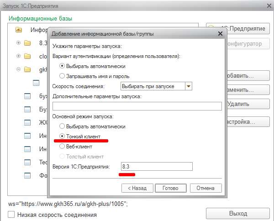Select the 'Веб-клиент' radio button

(x=62, y=147)
